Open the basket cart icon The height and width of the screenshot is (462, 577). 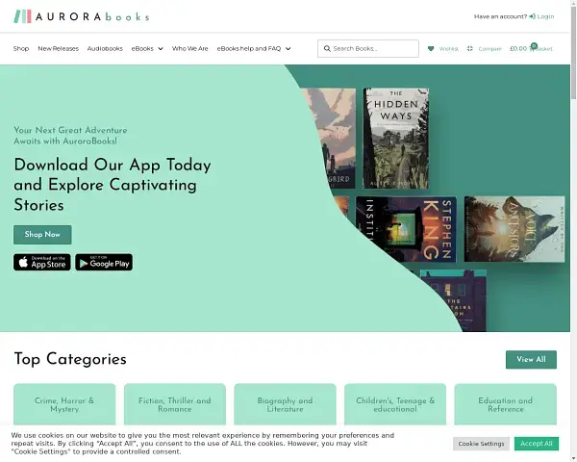point(532,48)
